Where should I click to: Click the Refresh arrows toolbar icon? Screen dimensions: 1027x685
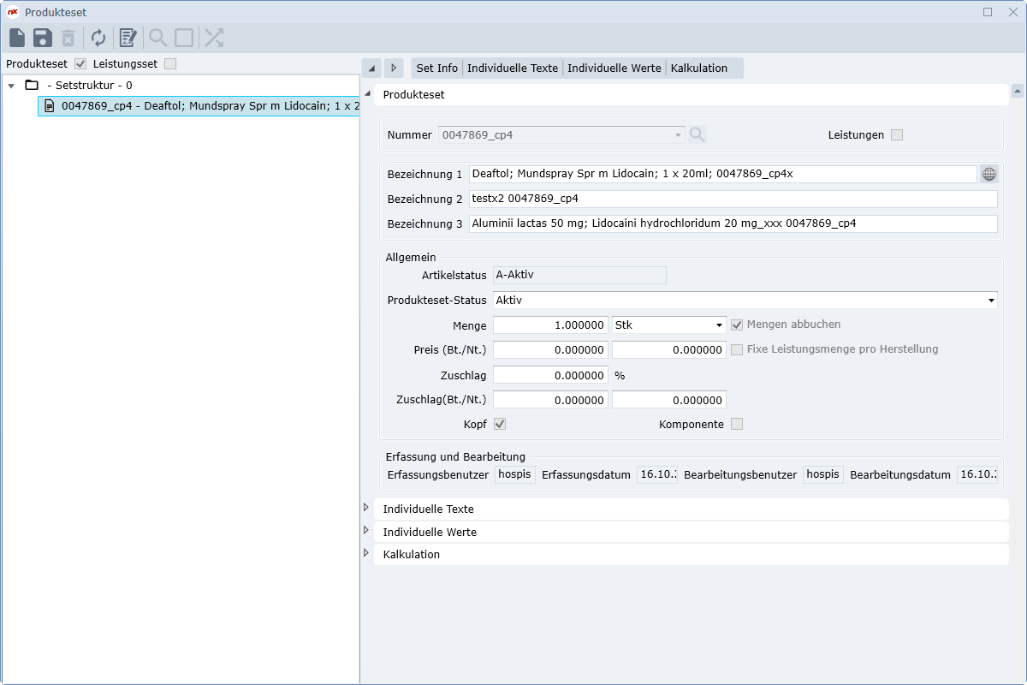98,38
